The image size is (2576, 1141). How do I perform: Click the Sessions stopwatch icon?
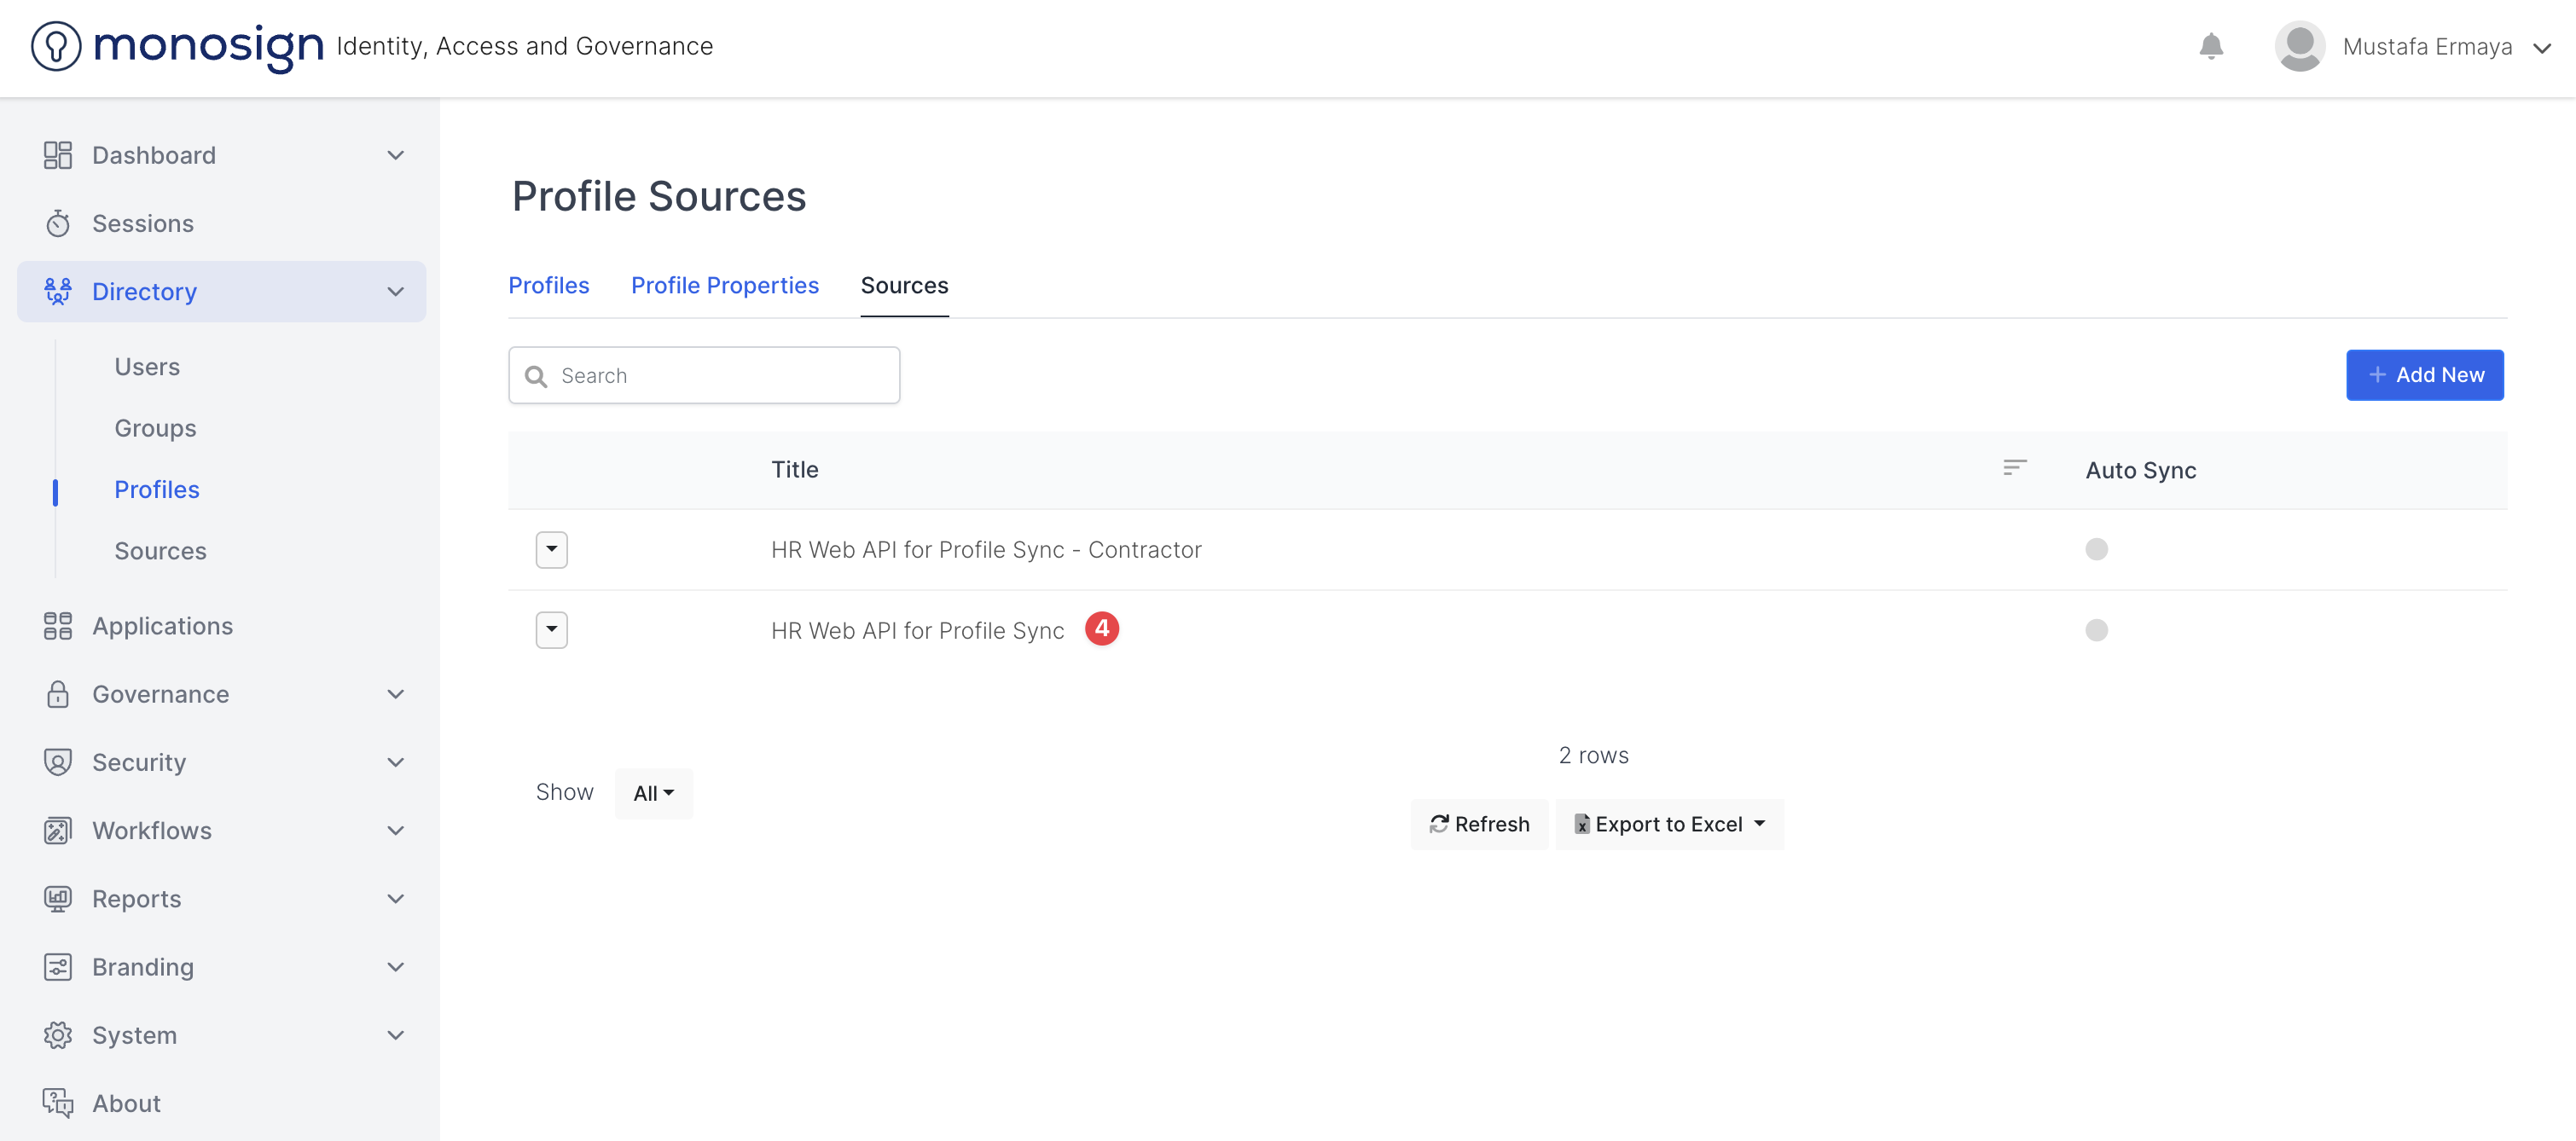pos(58,223)
